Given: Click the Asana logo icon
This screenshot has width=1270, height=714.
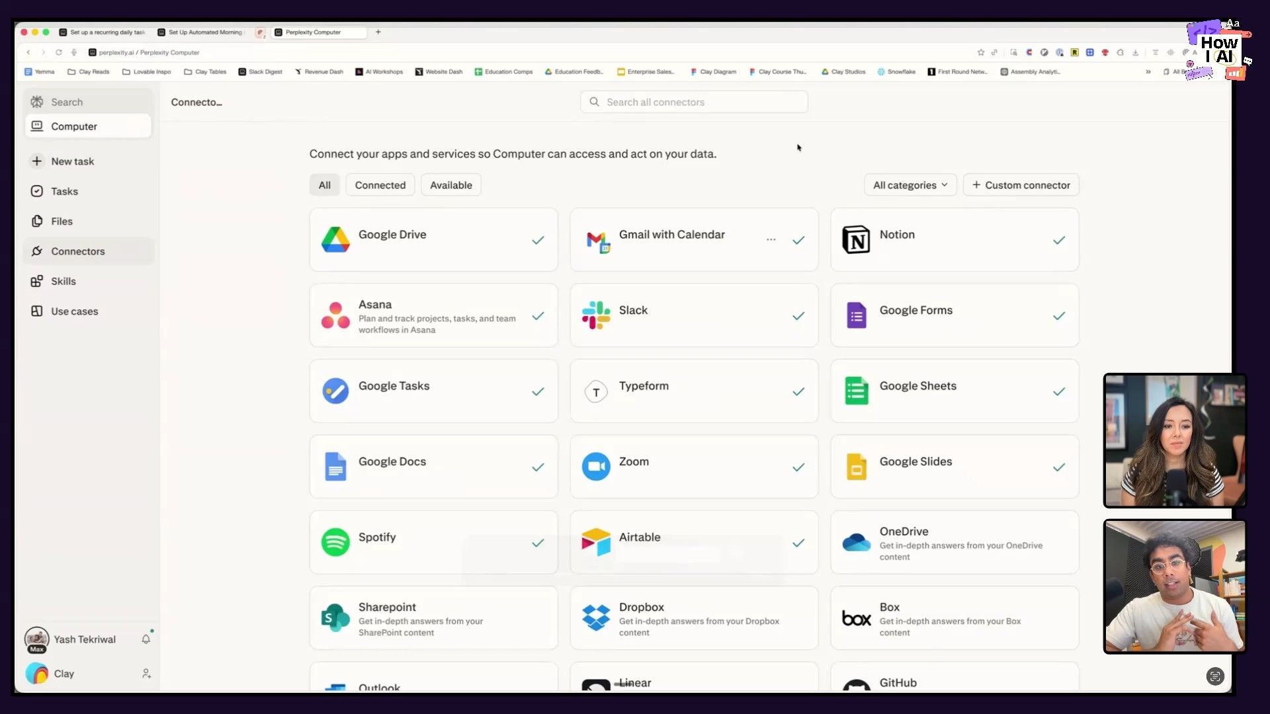Looking at the screenshot, I should point(335,315).
